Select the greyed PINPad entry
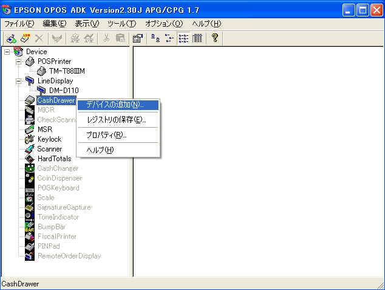The width and height of the screenshot is (385, 290). 49,246
